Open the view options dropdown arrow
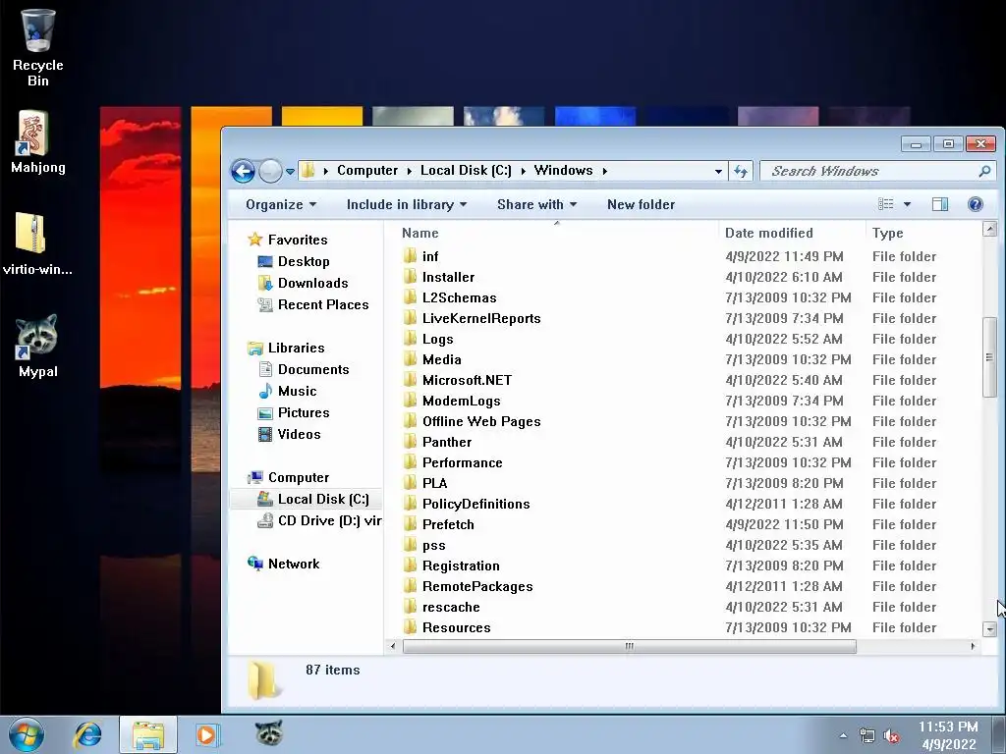This screenshot has height=754, width=1006. point(907,204)
